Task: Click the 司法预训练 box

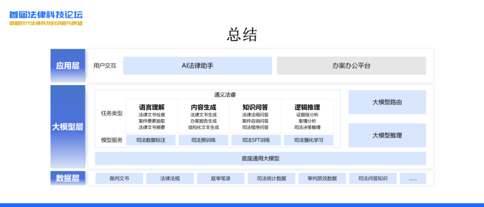Action: click(x=203, y=140)
